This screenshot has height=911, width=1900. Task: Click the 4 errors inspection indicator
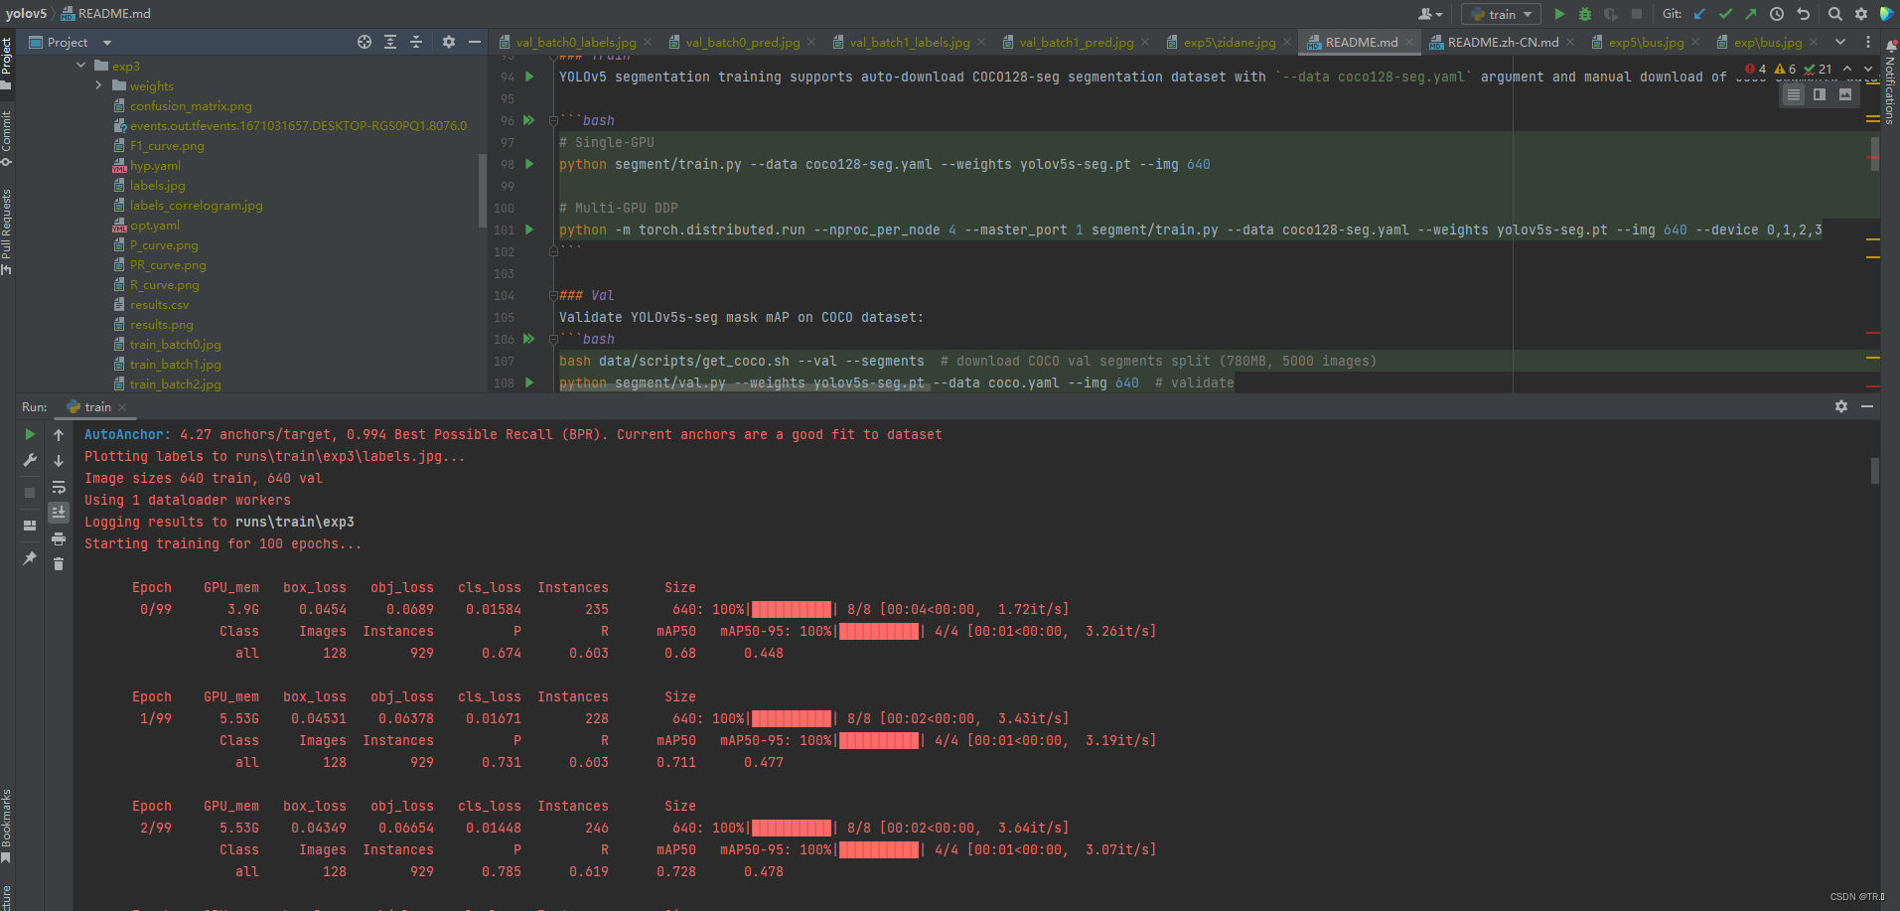pos(1755,69)
